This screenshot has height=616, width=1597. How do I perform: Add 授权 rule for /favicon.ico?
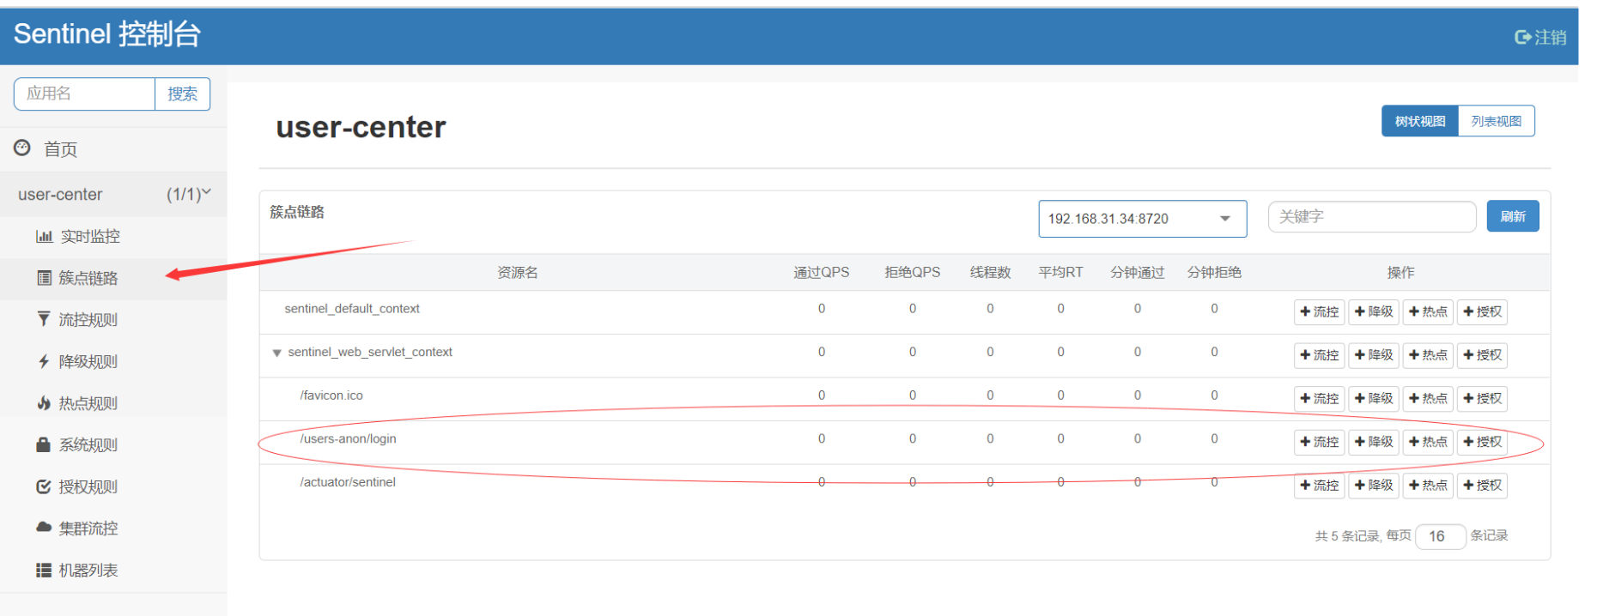(x=1482, y=398)
